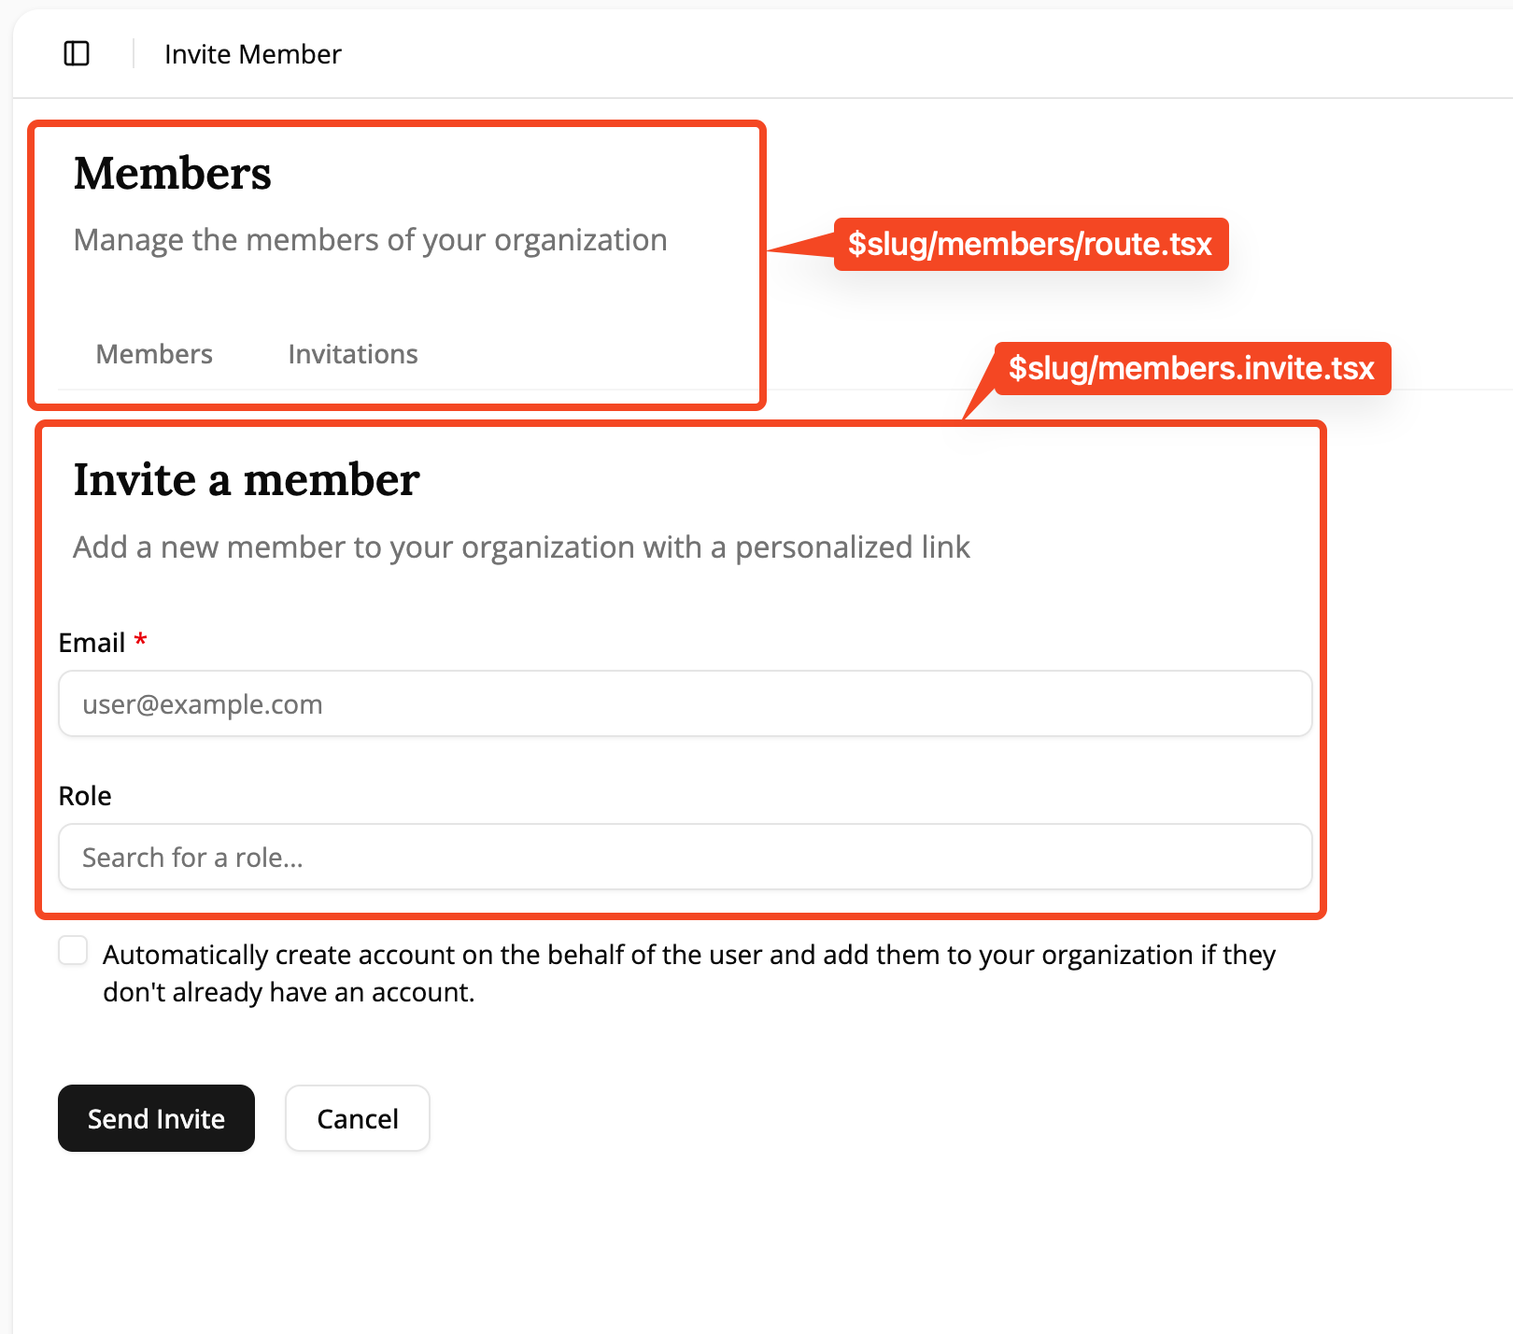The image size is (1513, 1334).
Task: Click the 'Invite a member' heading
Action: pos(247,480)
